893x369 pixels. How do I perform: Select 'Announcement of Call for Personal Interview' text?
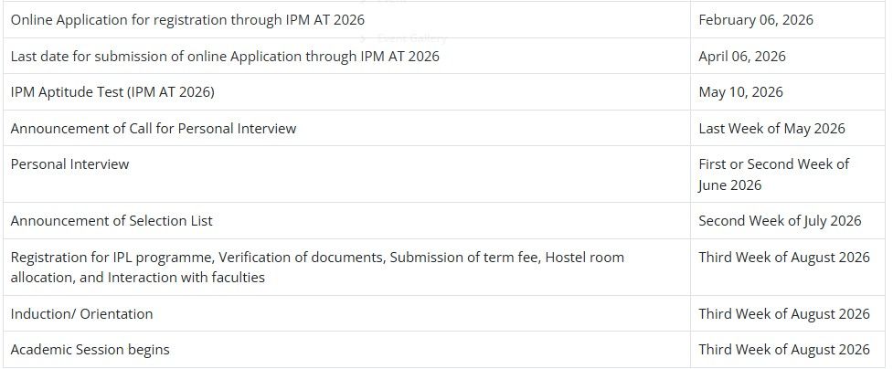pos(154,129)
